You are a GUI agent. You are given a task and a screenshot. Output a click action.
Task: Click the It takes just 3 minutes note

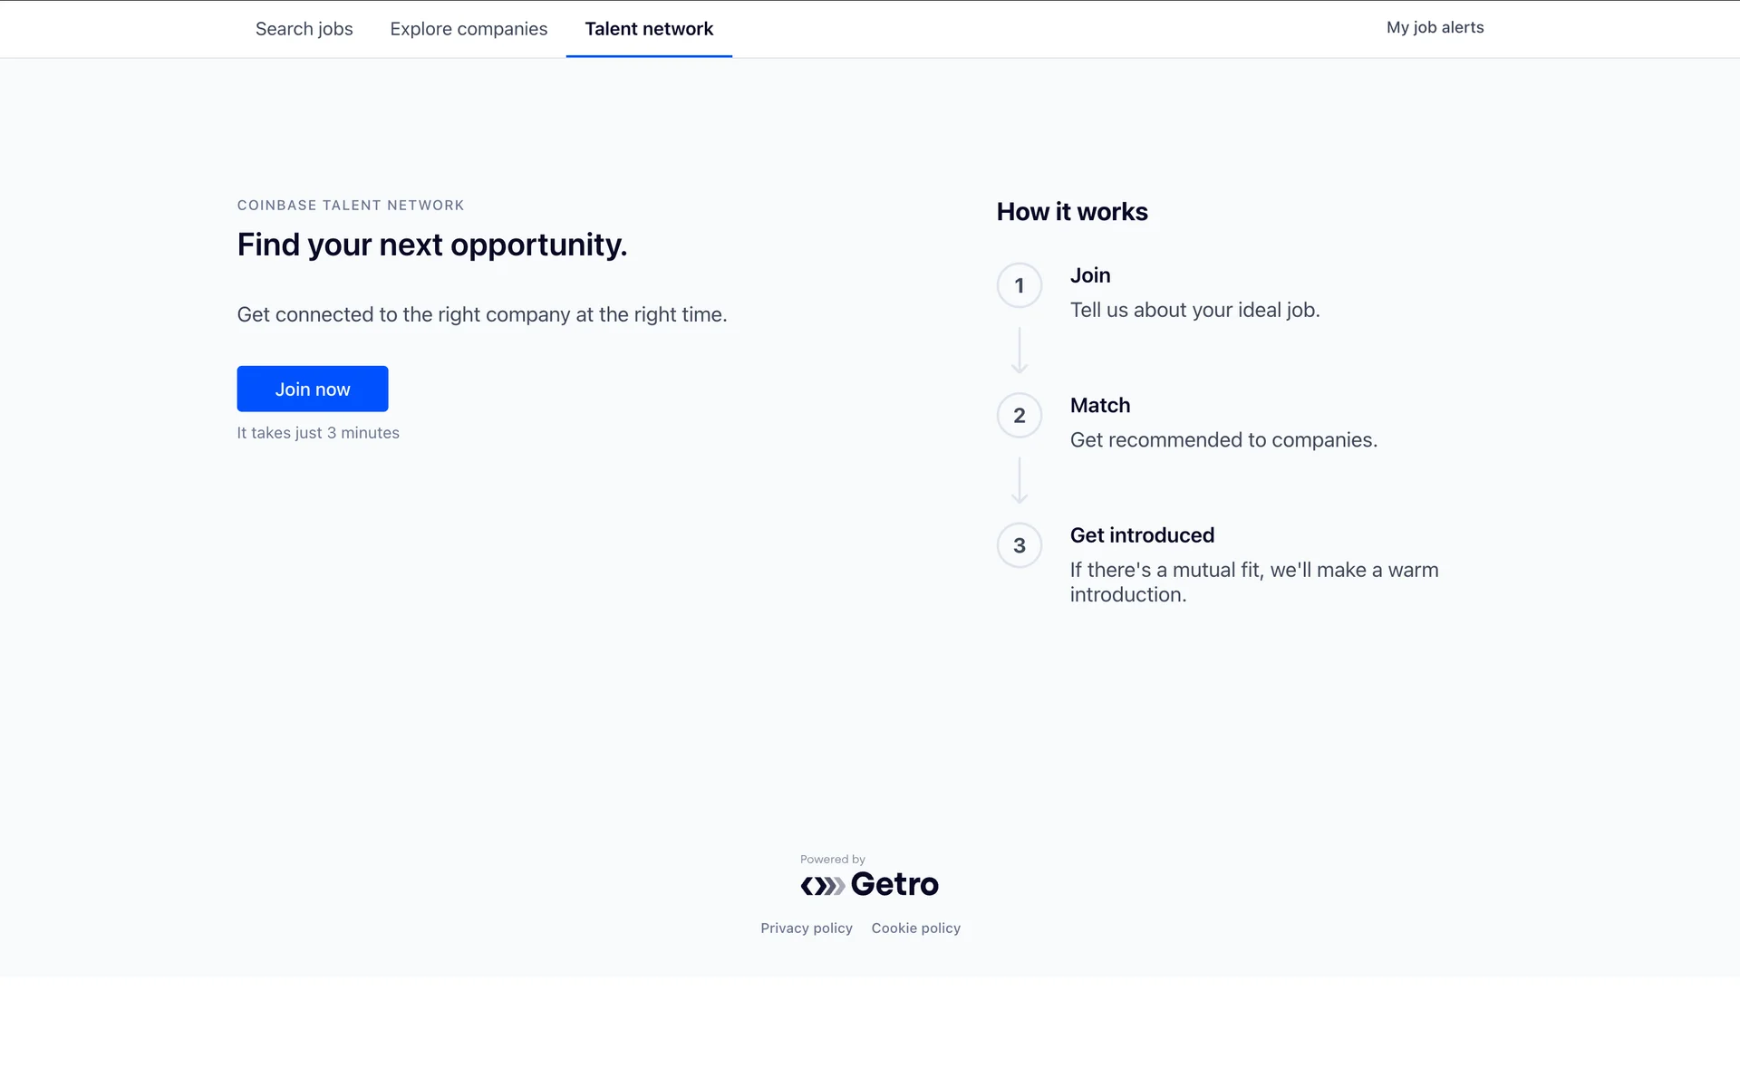318,433
